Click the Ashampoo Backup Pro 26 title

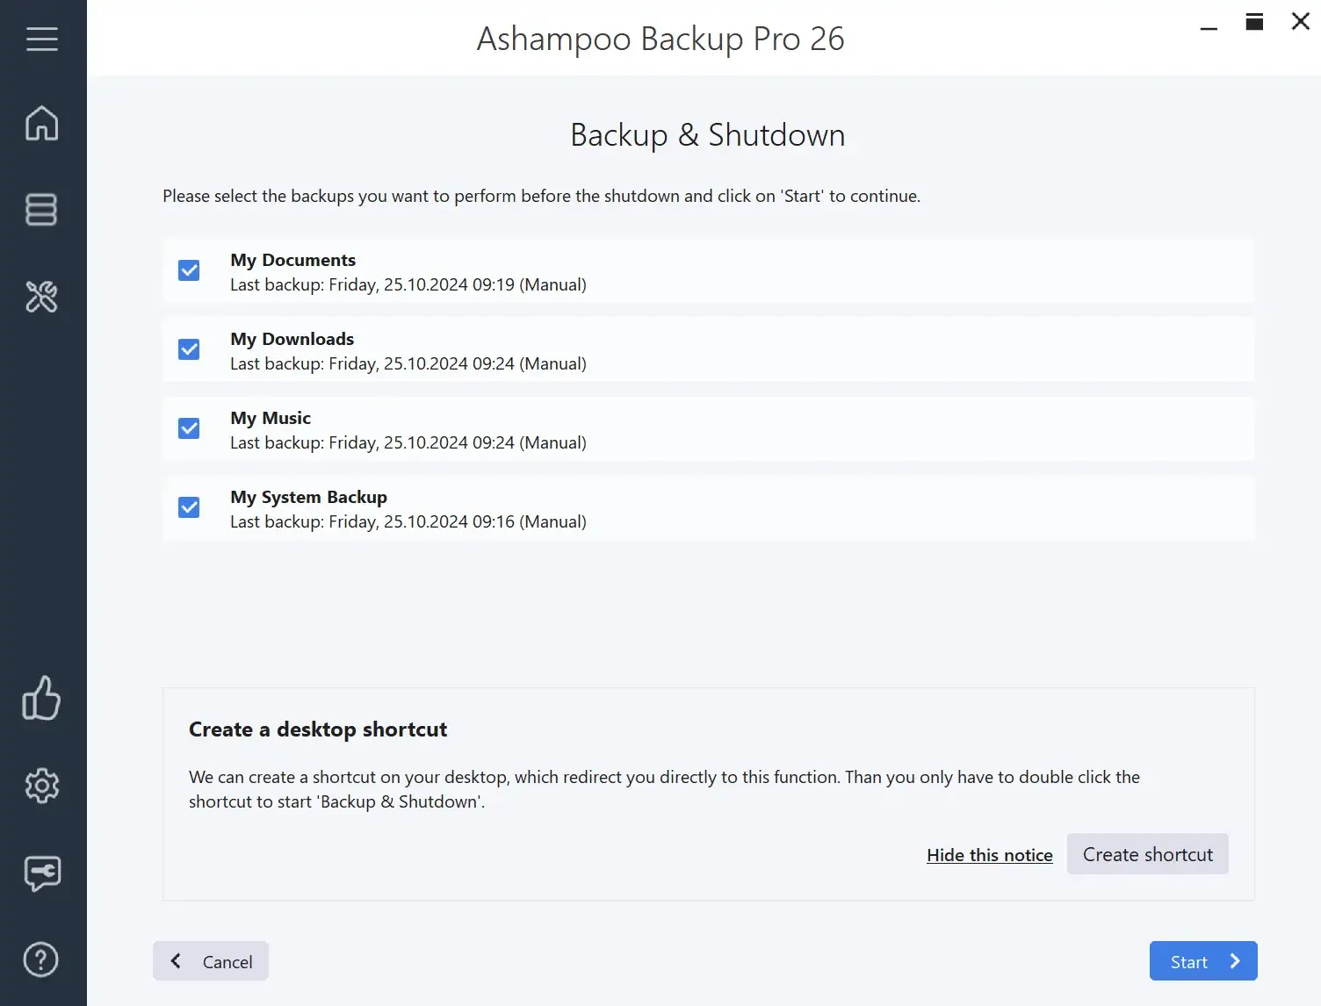(x=660, y=39)
